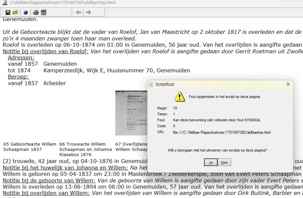Open the document scan thumbnail image
Viewport: 303px width, 198px height.
point(131,113)
